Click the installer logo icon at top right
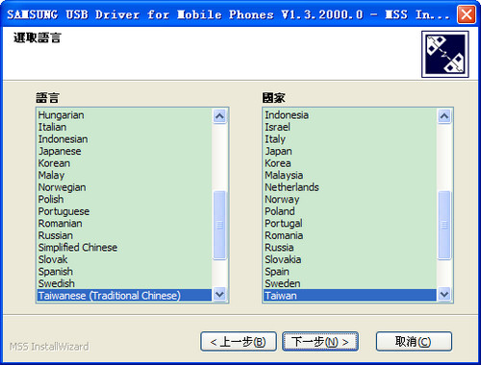Viewport: 481px width, 365px height. [x=445, y=54]
